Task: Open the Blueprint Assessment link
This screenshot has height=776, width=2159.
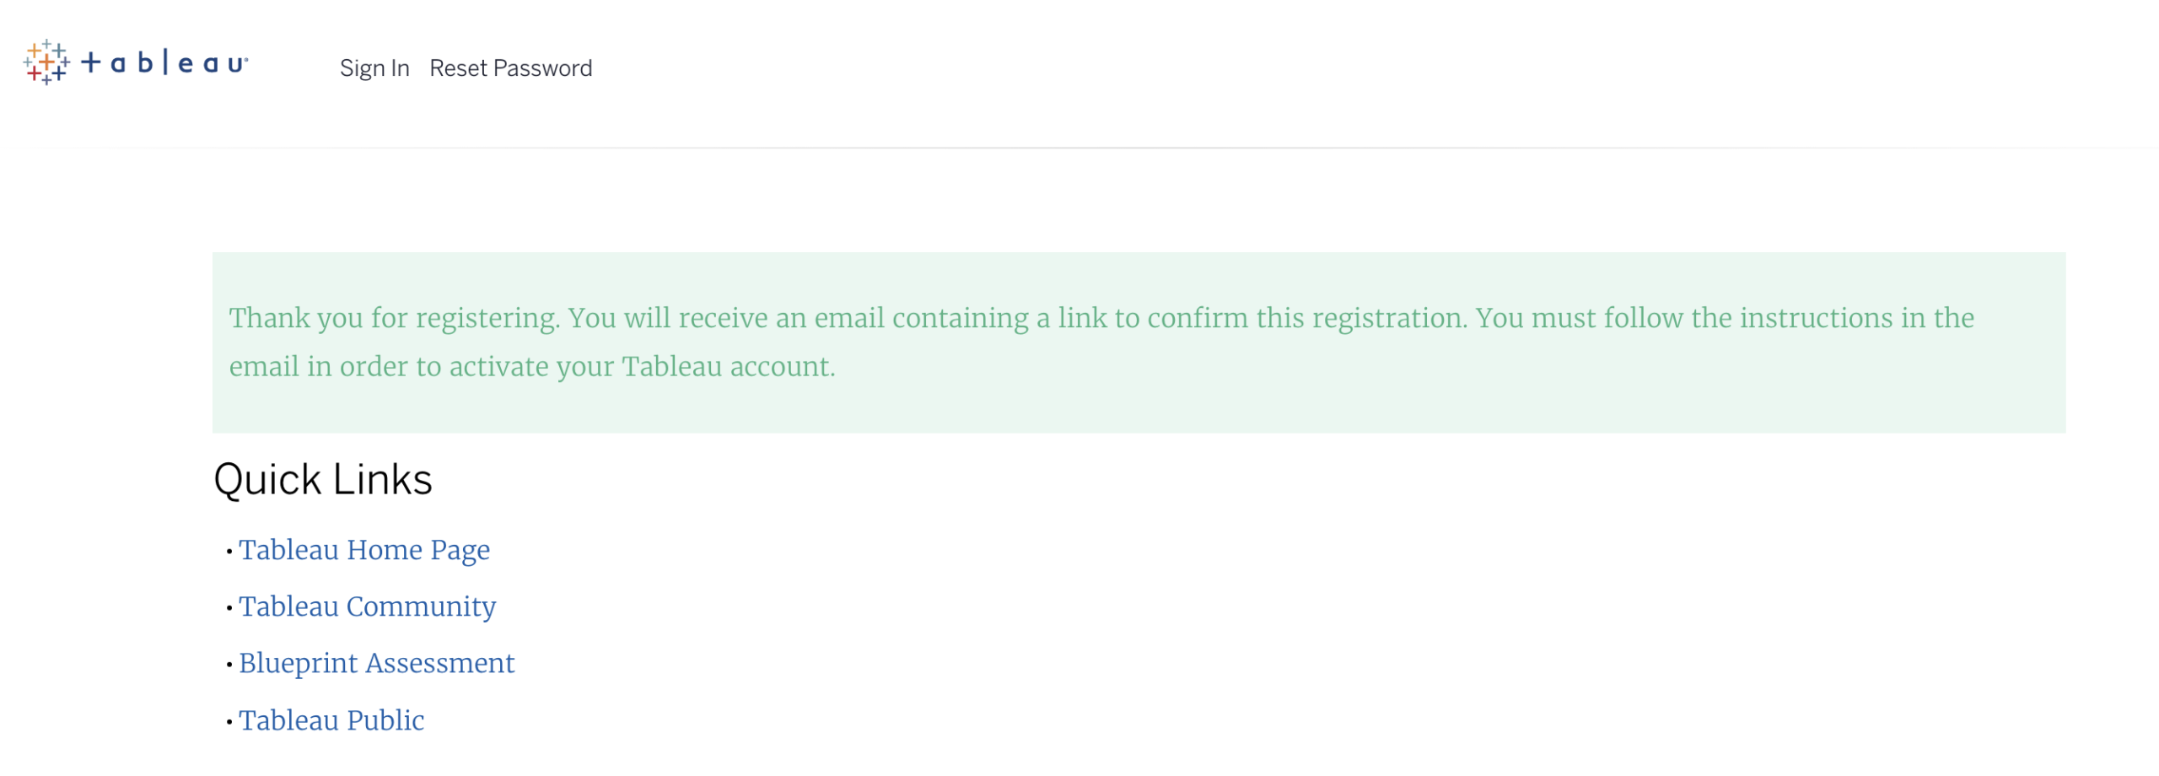Action: click(376, 663)
